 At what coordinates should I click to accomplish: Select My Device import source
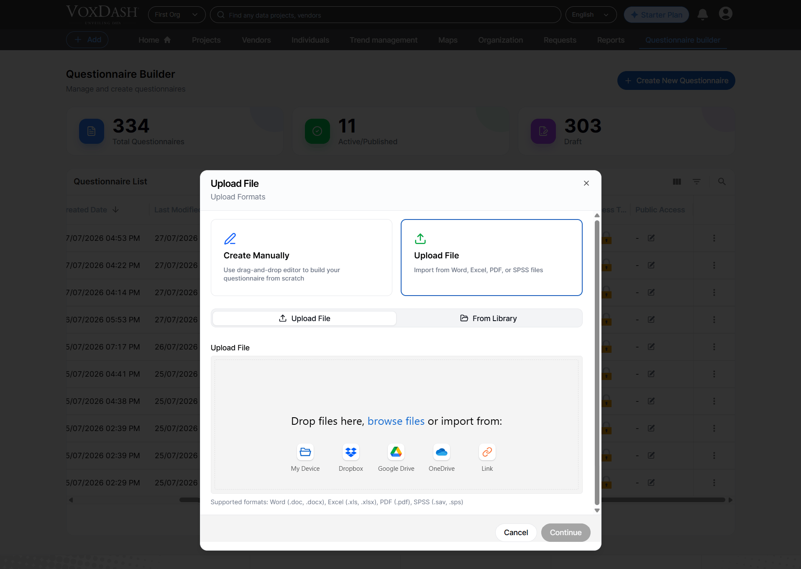click(x=305, y=457)
